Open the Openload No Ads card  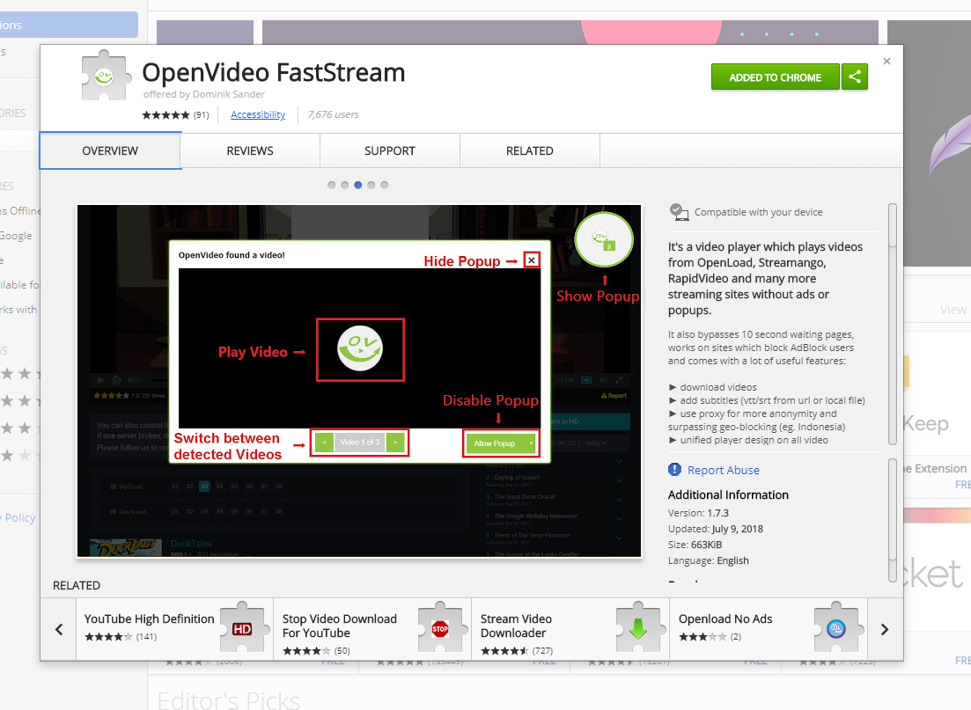[x=769, y=629]
